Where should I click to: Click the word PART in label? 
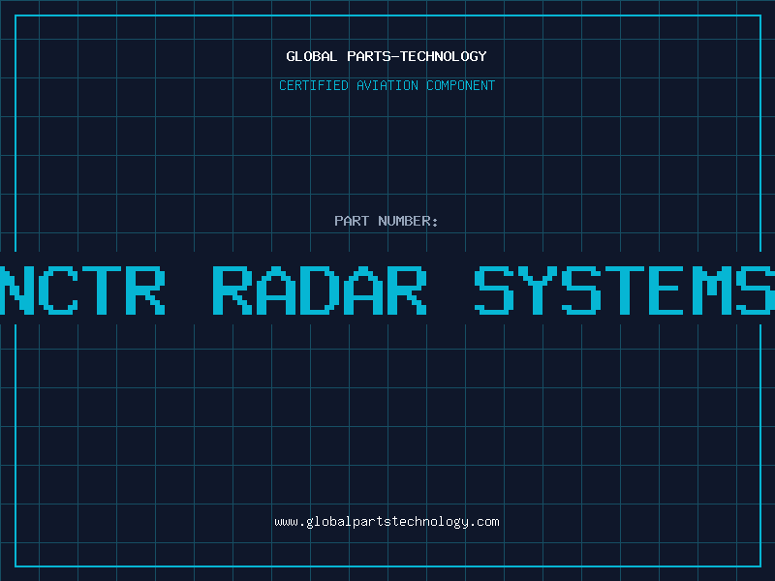[352, 221]
